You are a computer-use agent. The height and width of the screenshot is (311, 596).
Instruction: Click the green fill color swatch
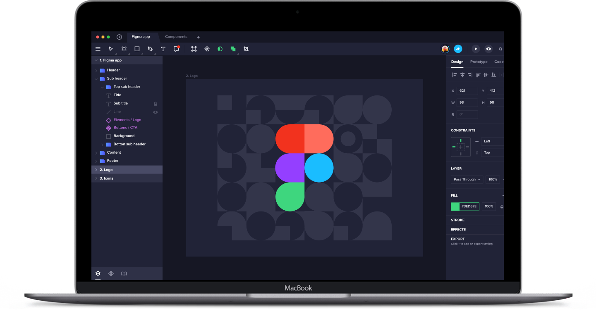455,207
